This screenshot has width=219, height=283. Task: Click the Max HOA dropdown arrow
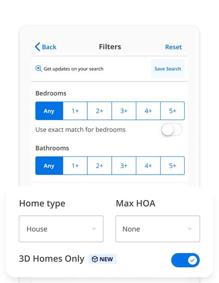point(189,229)
